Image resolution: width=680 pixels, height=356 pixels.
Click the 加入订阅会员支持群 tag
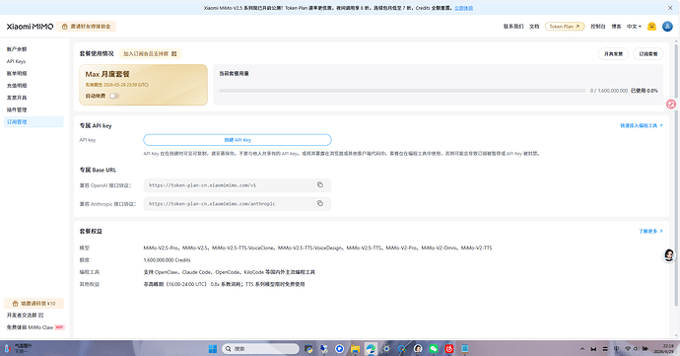click(150, 54)
